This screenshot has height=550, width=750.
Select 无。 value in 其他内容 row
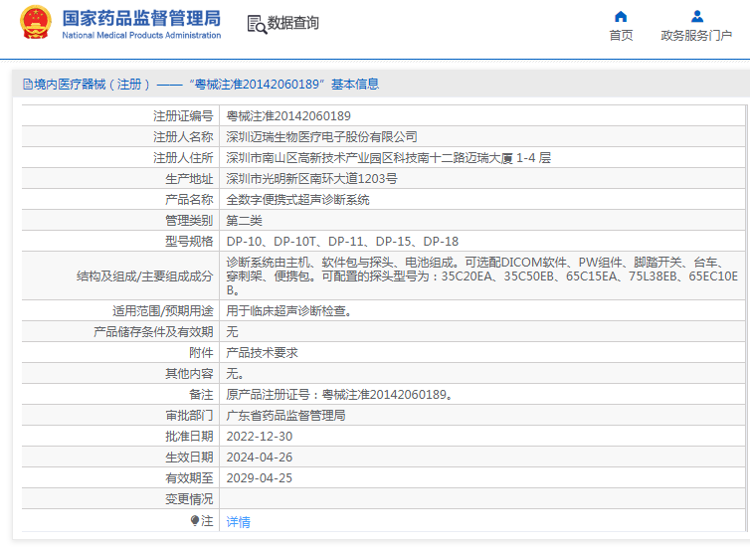(235, 374)
